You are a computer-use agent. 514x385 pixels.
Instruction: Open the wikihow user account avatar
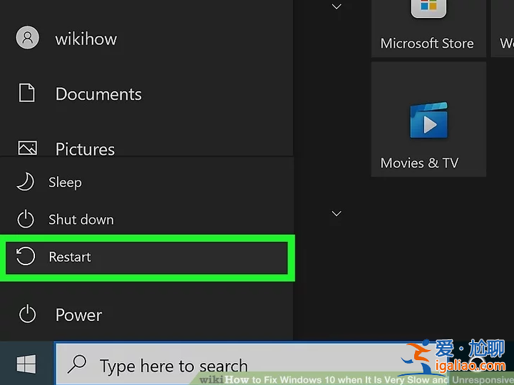tap(28, 37)
